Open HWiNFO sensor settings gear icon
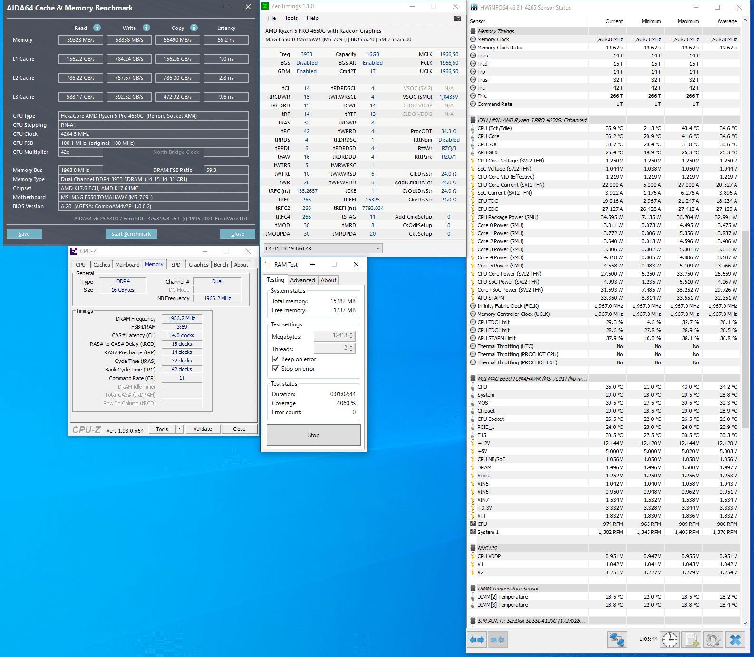Image resolution: width=754 pixels, height=657 pixels. point(713,640)
